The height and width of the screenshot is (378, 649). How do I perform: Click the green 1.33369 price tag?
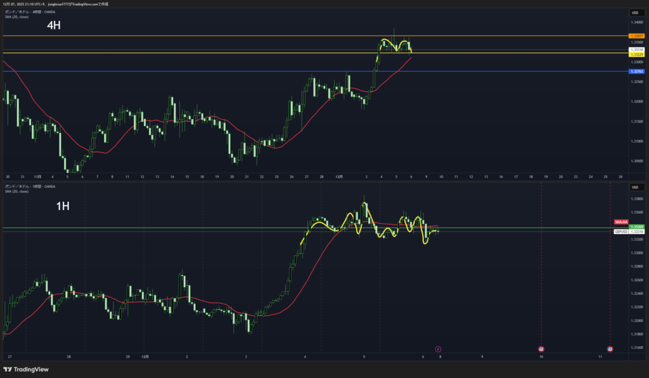point(636,227)
